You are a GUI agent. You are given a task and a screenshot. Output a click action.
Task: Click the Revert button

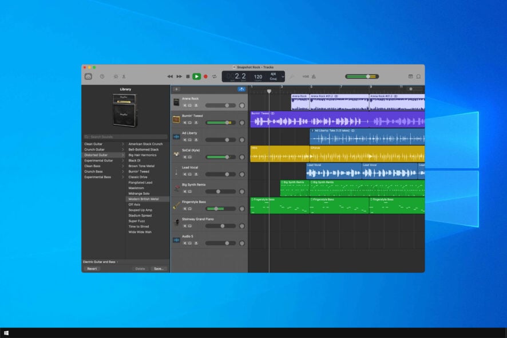coord(92,269)
